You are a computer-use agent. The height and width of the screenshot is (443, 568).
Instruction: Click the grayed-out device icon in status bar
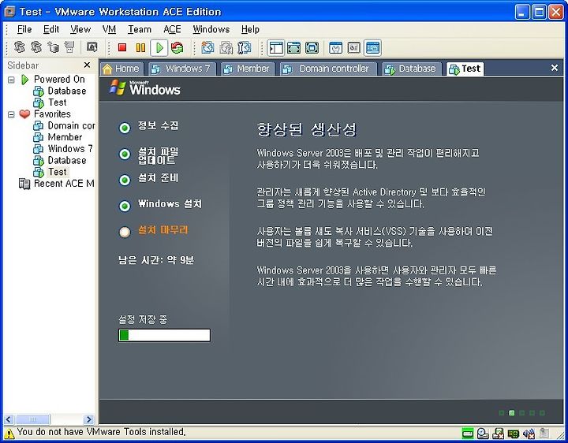coord(544,434)
